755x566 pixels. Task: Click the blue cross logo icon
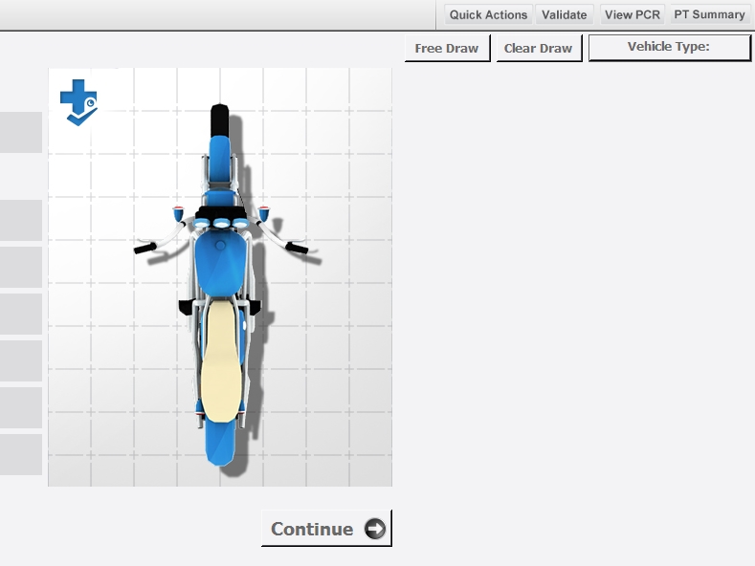click(x=78, y=102)
